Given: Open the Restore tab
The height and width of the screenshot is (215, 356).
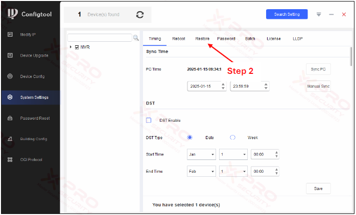Looking at the screenshot, I should pyautogui.click(x=202, y=39).
